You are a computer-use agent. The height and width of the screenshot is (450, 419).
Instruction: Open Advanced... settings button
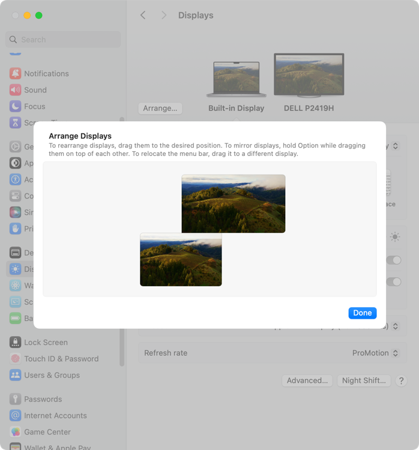(307, 380)
